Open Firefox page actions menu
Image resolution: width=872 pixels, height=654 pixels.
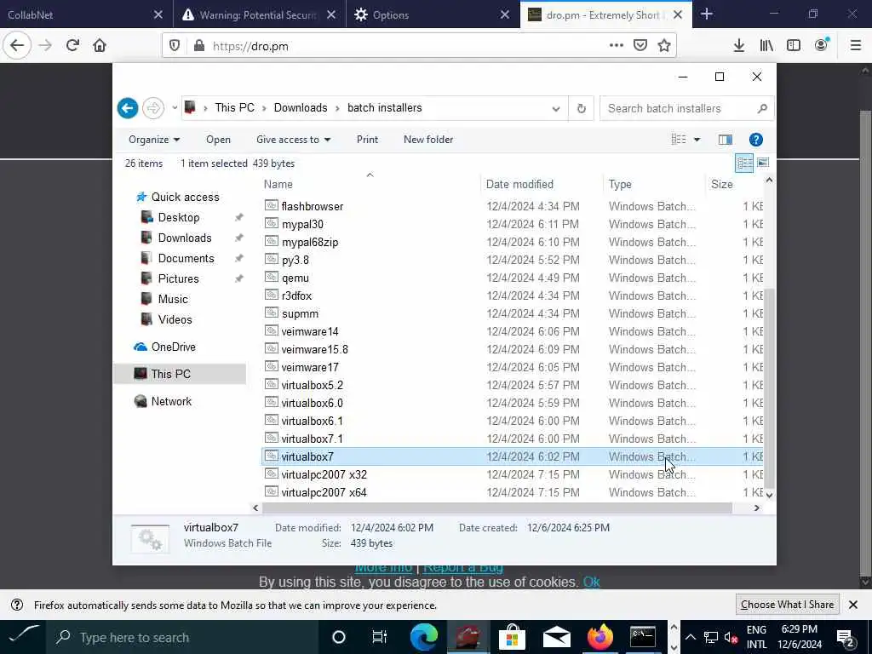pos(616,46)
